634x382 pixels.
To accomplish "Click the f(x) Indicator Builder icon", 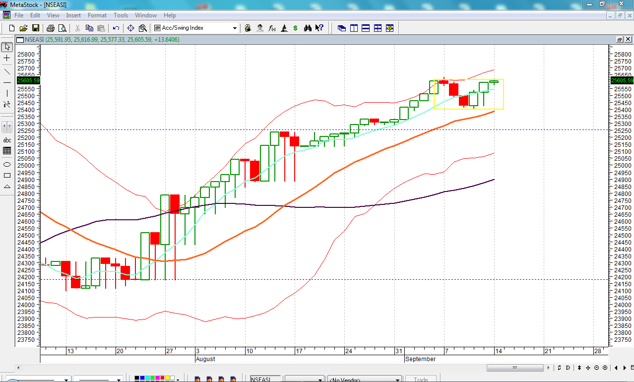I will tap(272, 28).
